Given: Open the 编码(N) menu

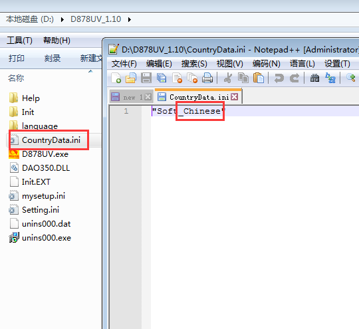Looking at the screenshot, I should click(267, 64).
